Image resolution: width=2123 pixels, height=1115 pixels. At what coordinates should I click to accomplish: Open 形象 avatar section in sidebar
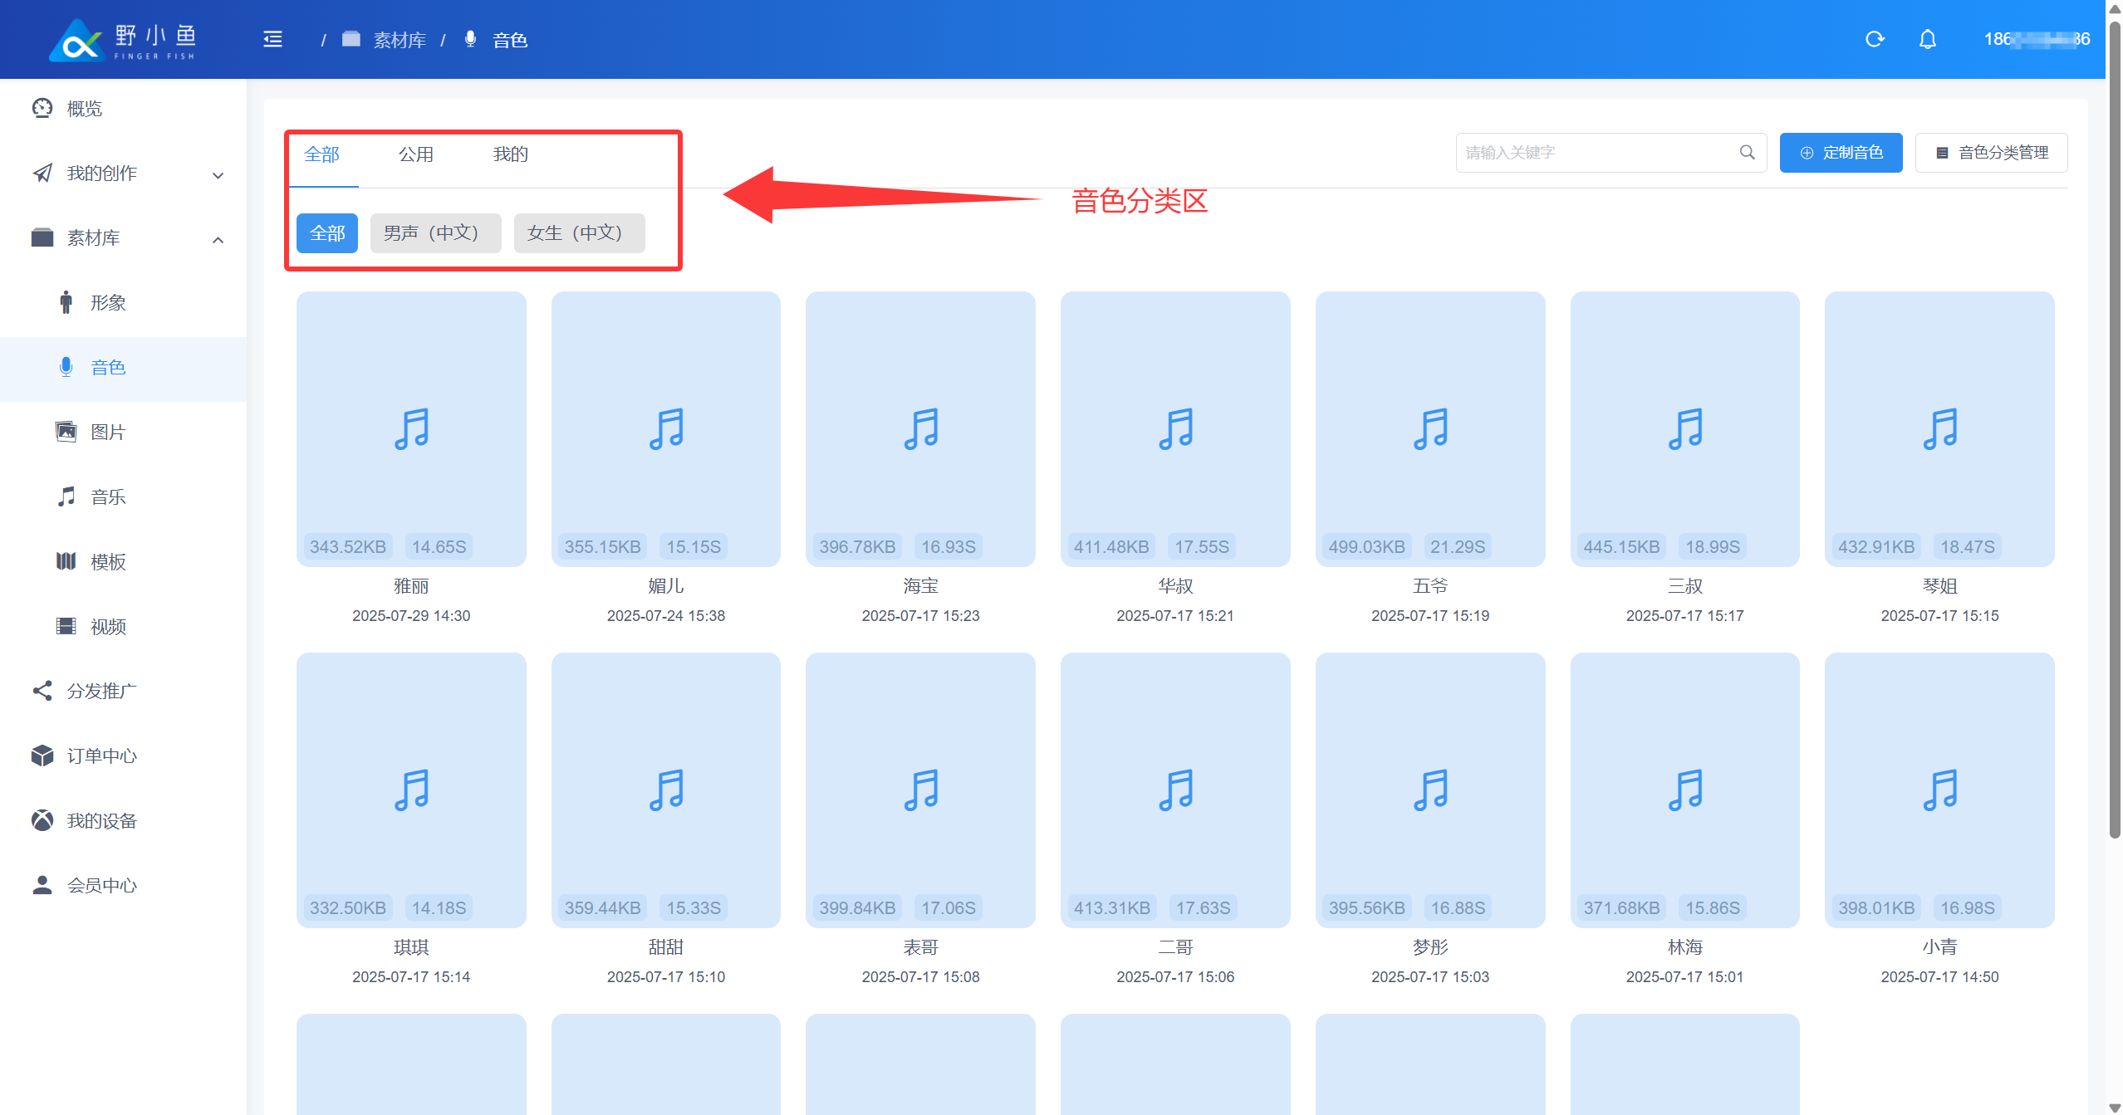pyautogui.click(x=108, y=302)
